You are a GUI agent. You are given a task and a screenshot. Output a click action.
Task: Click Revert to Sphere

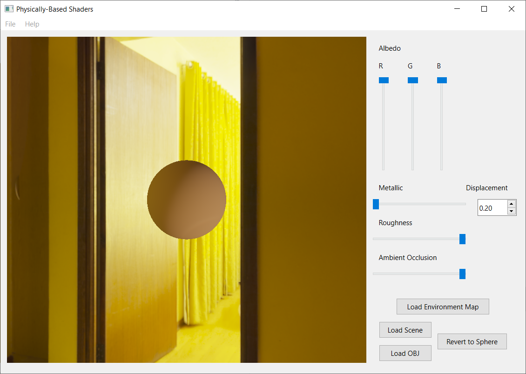click(x=472, y=341)
